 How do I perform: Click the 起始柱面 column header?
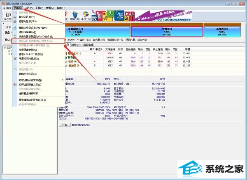[x=131, y=49]
